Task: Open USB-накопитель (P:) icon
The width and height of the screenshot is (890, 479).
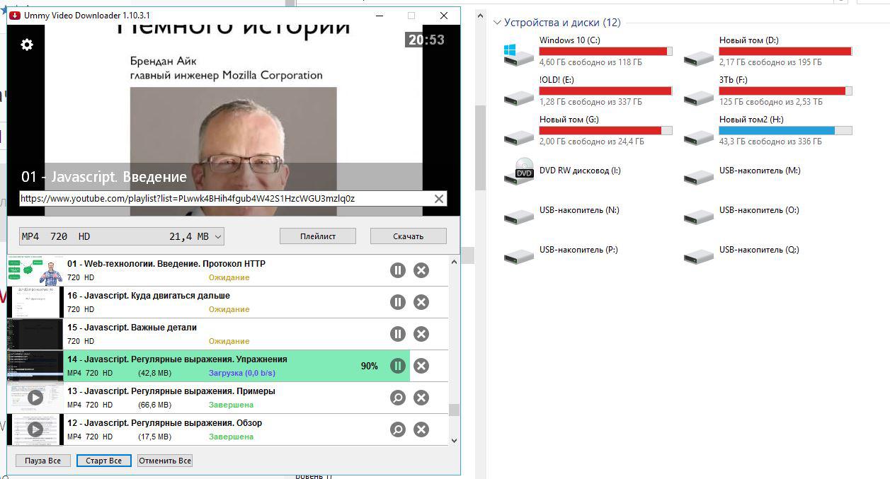Action: (x=519, y=255)
